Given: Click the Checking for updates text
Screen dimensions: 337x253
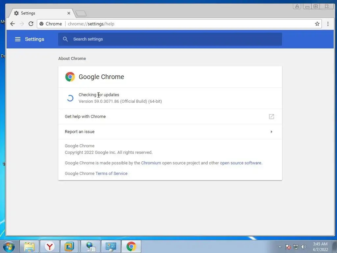Looking at the screenshot, I should (x=99, y=95).
